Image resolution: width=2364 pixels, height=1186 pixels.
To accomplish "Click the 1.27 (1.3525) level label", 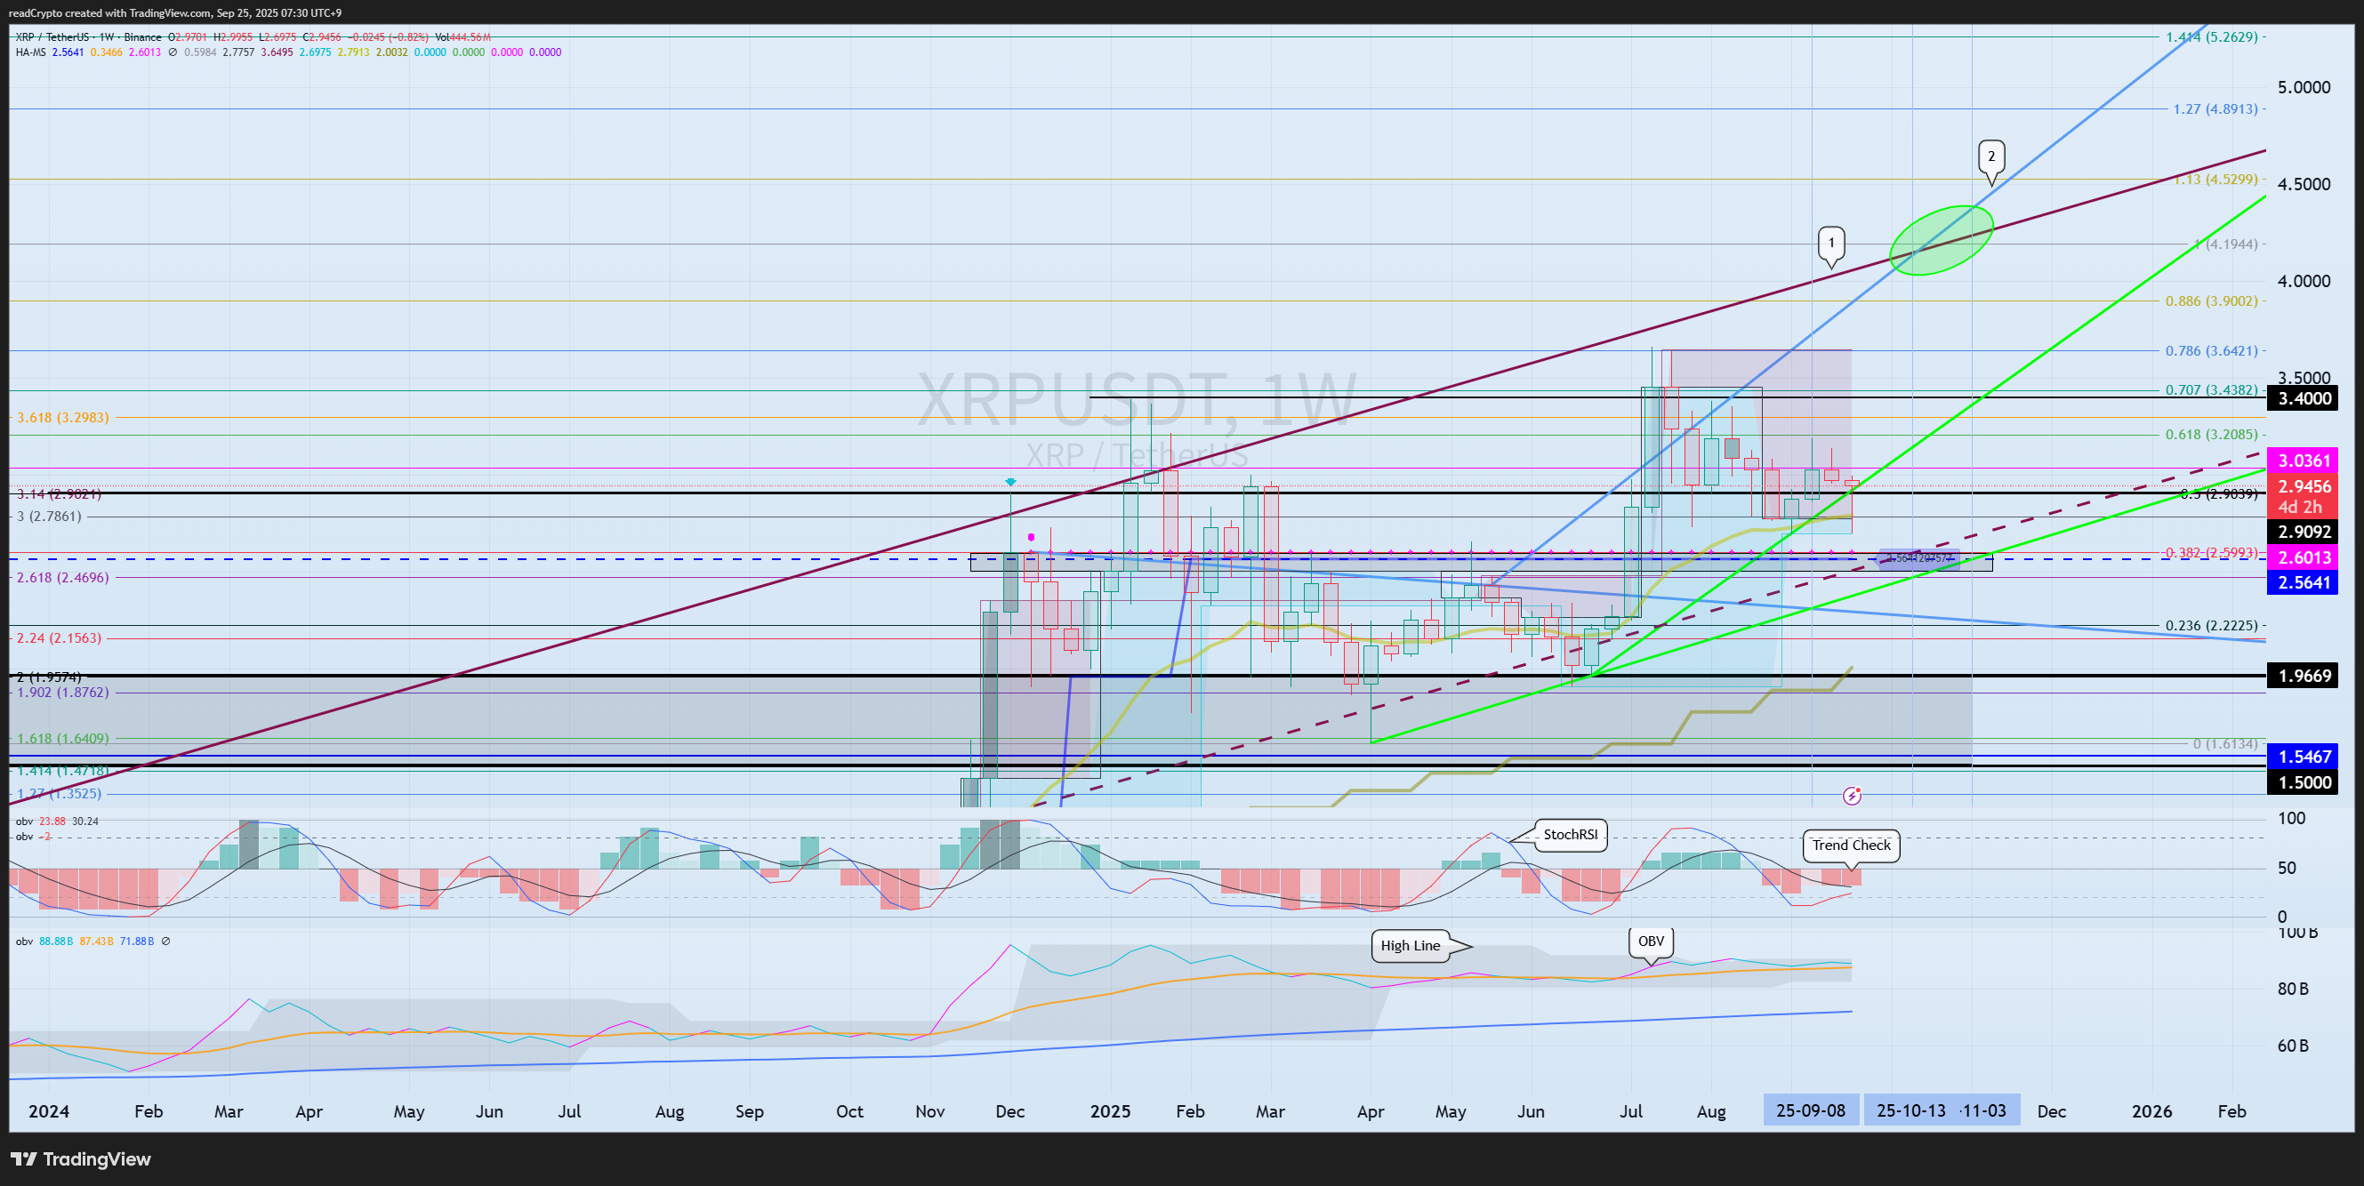I will (x=59, y=793).
